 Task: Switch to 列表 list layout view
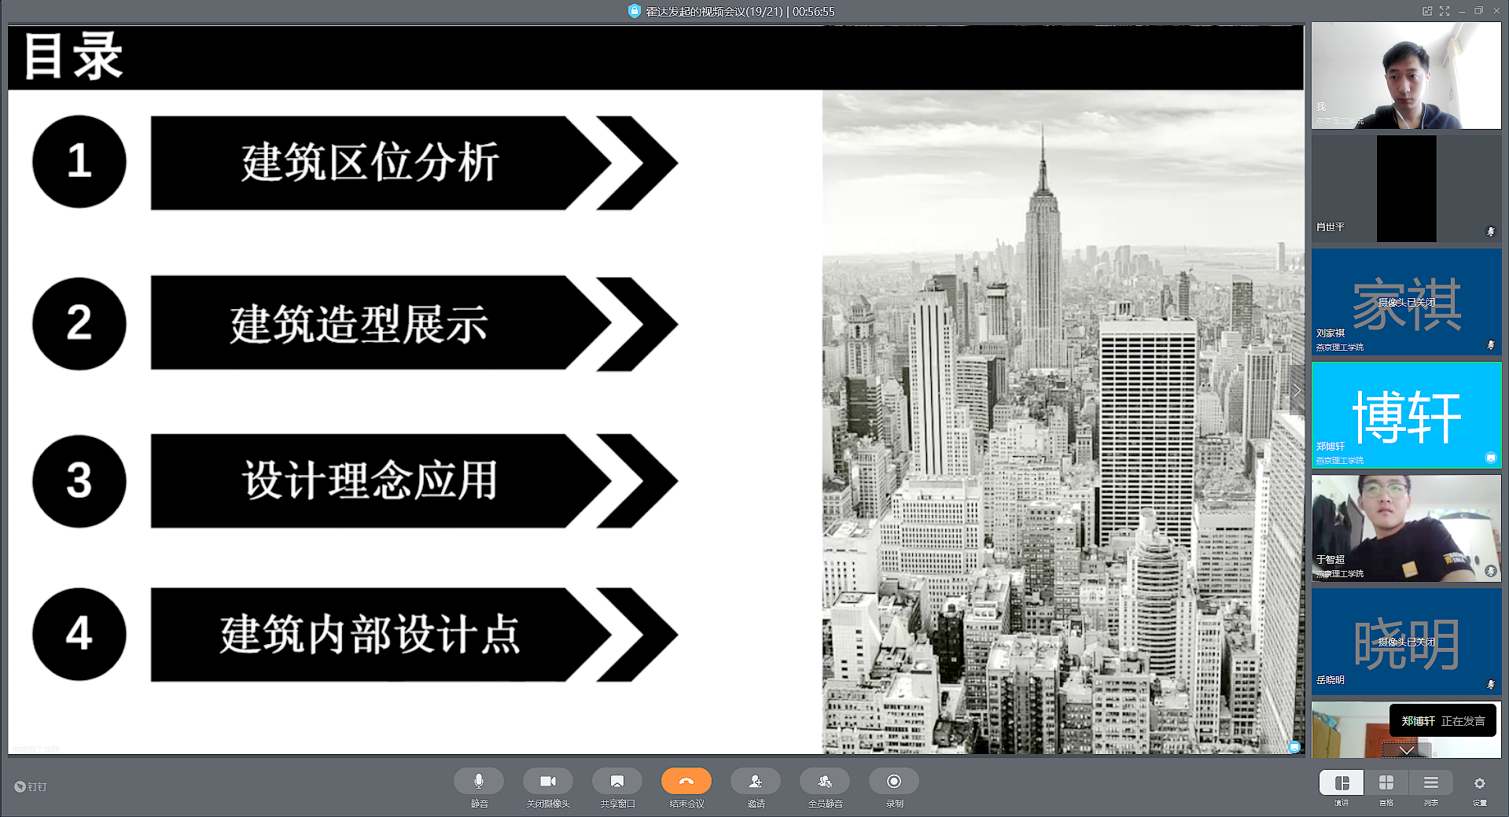(1430, 783)
